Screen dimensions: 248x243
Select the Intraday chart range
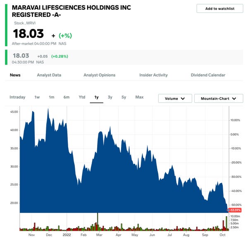(17, 97)
